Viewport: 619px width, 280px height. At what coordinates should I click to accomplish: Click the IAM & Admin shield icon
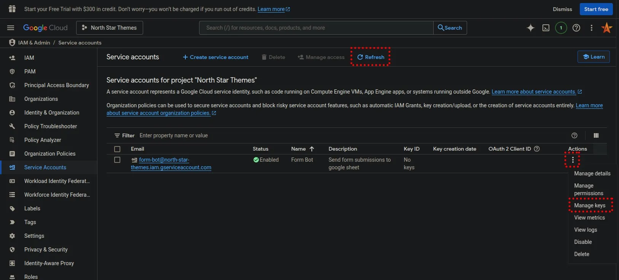12,43
